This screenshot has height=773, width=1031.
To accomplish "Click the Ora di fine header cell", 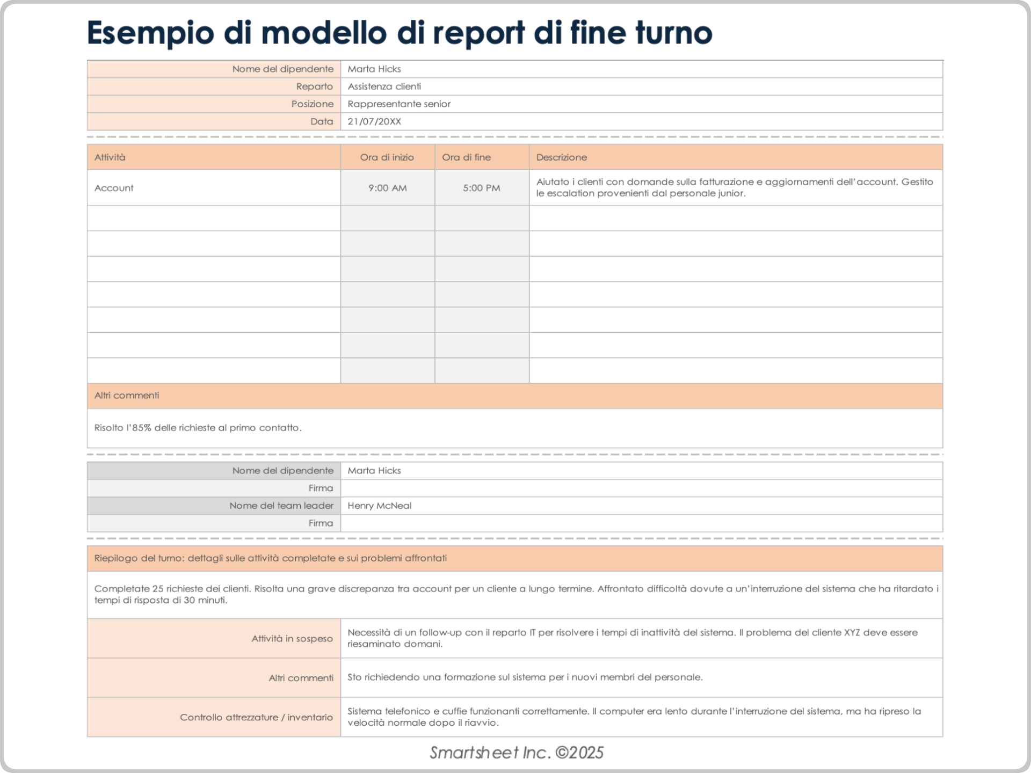I will click(466, 157).
